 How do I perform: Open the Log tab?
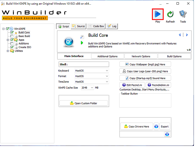point(112,26)
